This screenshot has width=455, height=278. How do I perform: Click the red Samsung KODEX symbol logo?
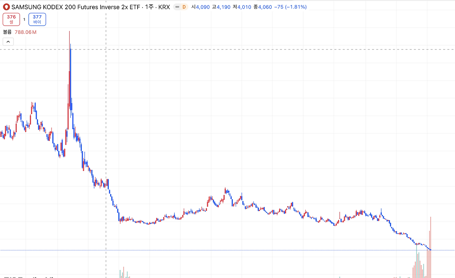tap(6, 7)
